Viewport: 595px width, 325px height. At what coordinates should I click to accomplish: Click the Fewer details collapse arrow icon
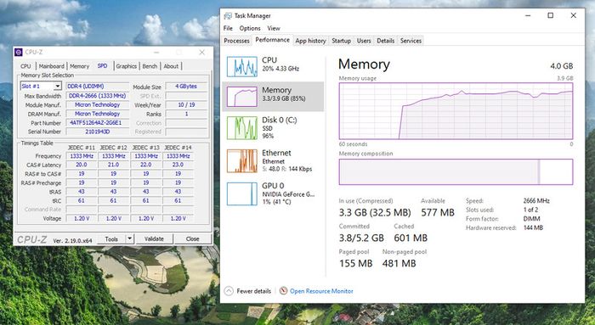click(229, 291)
